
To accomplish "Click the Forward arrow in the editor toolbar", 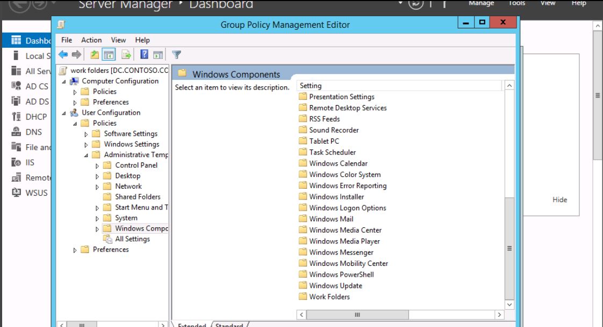I will [76, 55].
